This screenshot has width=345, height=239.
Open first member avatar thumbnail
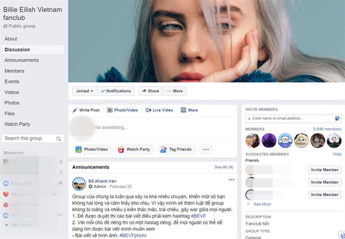coord(253,141)
